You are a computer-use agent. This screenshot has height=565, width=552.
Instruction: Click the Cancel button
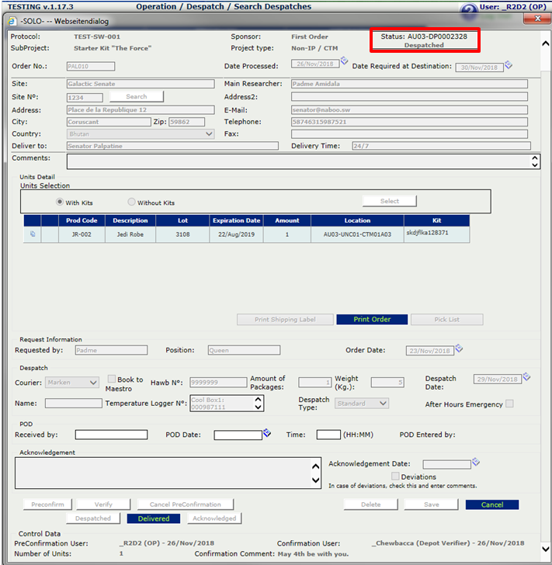pyautogui.click(x=491, y=504)
